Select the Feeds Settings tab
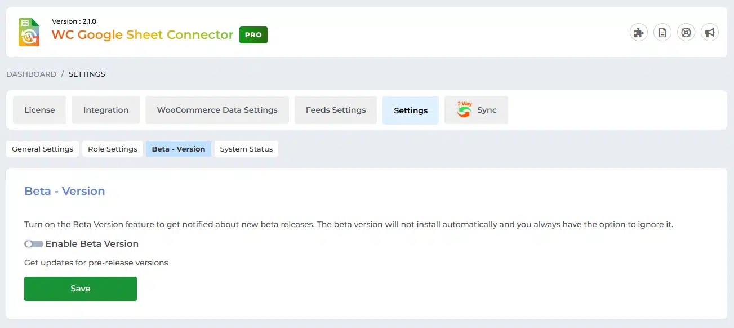 pos(336,110)
